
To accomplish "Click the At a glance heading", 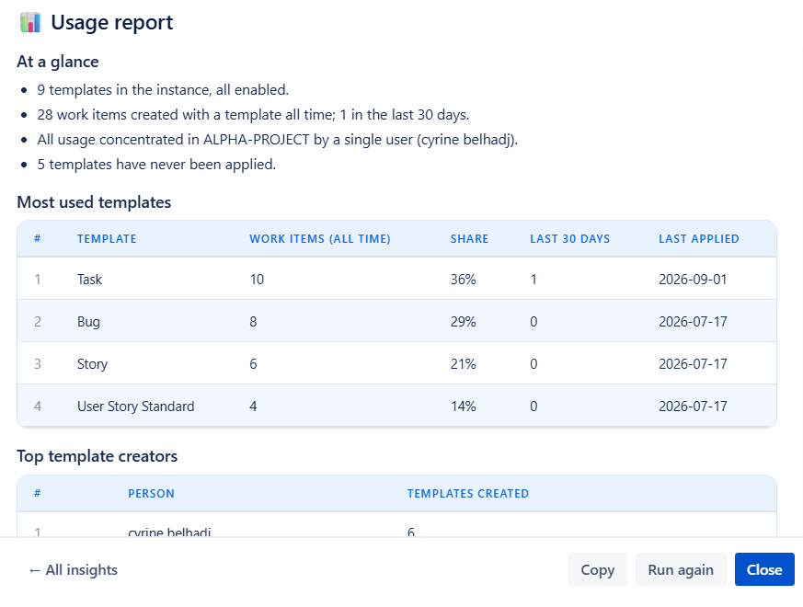I will click(58, 62).
